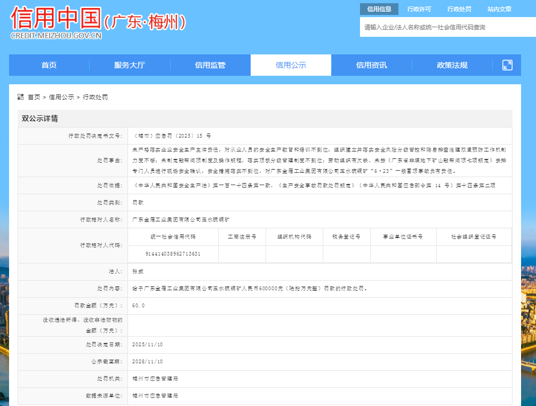Open the 信用监管 navigation menu item

(210, 65)
